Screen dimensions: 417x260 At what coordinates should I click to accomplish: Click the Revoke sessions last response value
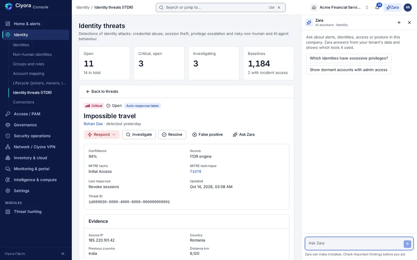(104, 187)
